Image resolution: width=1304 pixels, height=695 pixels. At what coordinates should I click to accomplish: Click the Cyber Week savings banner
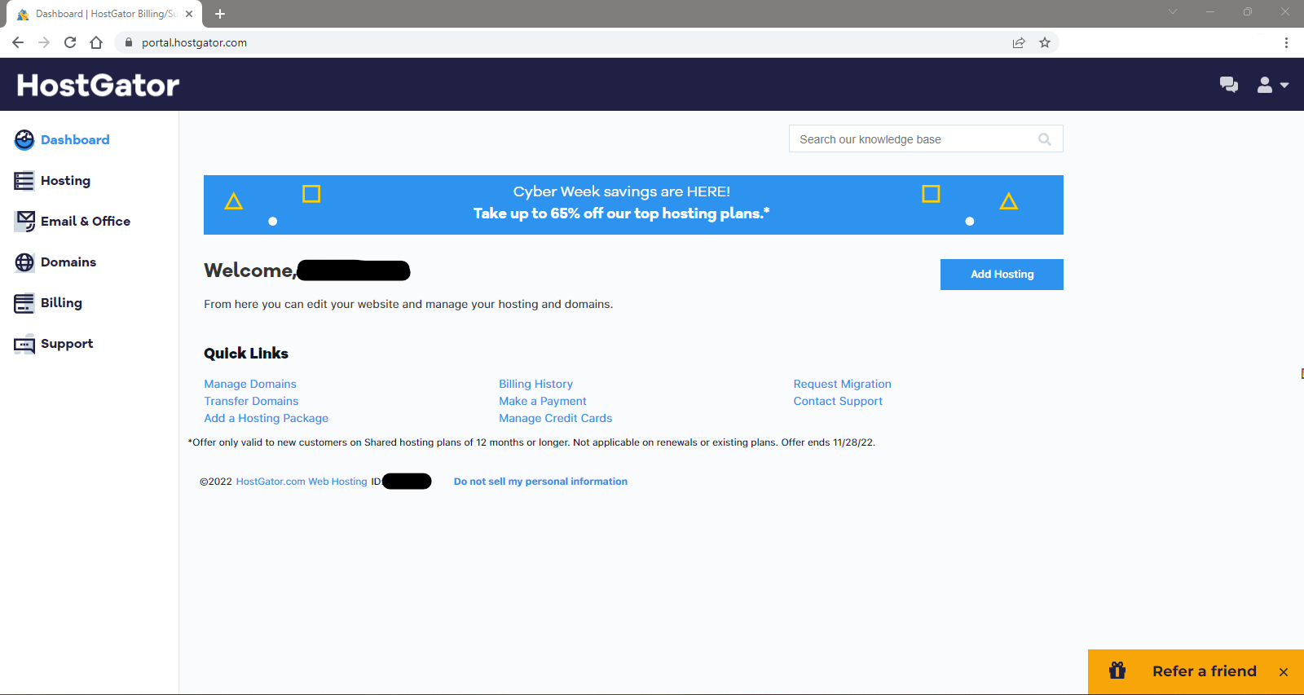click(633, 205)
